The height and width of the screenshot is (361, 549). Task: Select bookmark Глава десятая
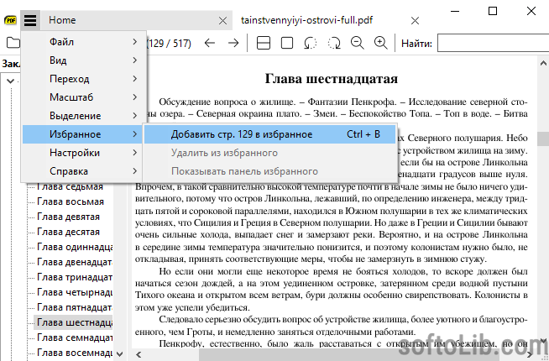pyautogui.click(x=68, y=232)
